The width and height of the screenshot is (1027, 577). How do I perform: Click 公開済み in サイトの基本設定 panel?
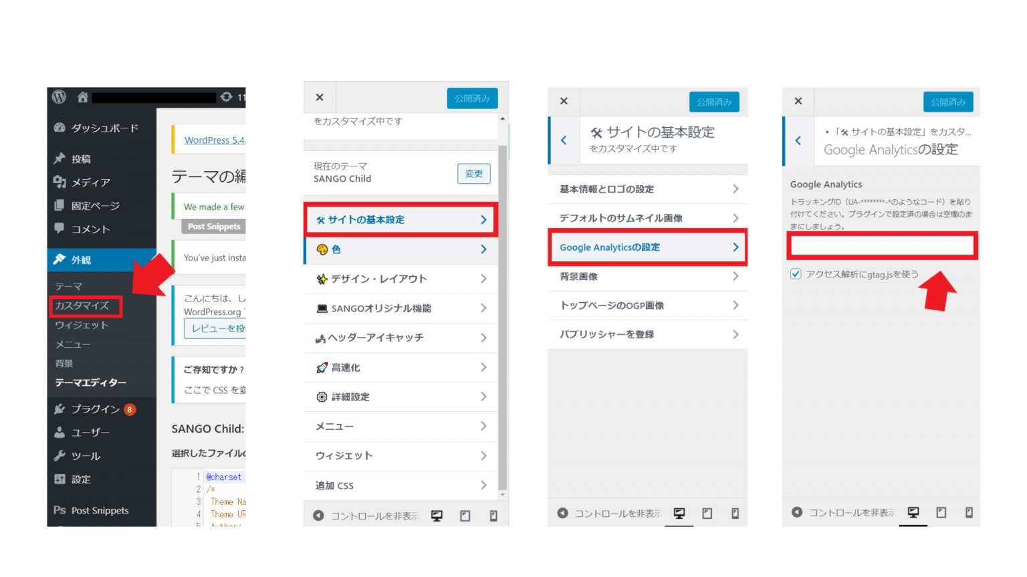pyautogui.click(x=714, y=102)
